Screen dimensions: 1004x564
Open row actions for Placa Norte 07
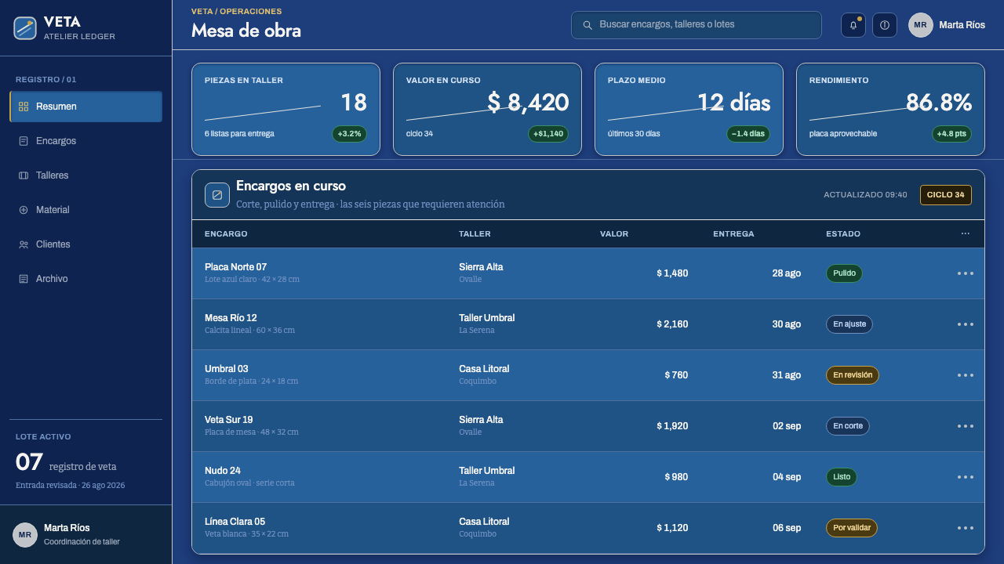pos(966,273)
